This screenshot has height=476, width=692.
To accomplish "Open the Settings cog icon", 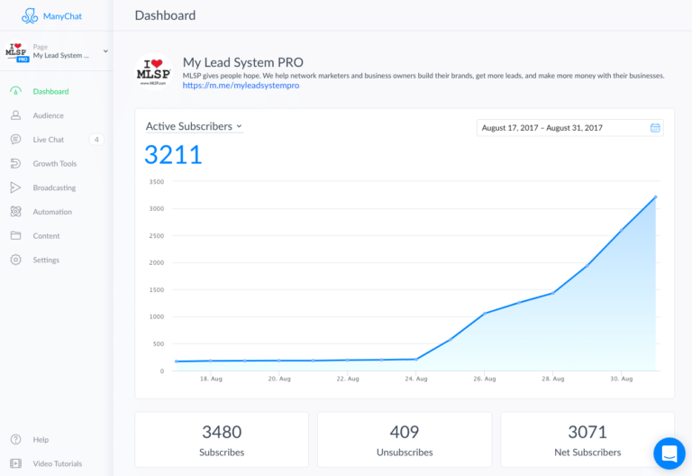I will 15,260.
